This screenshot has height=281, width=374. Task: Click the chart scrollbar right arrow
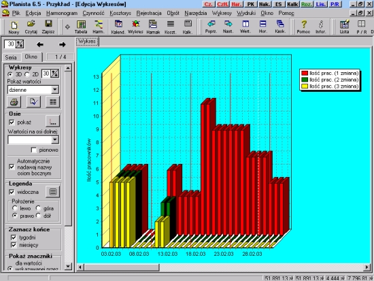coord(367,267)
